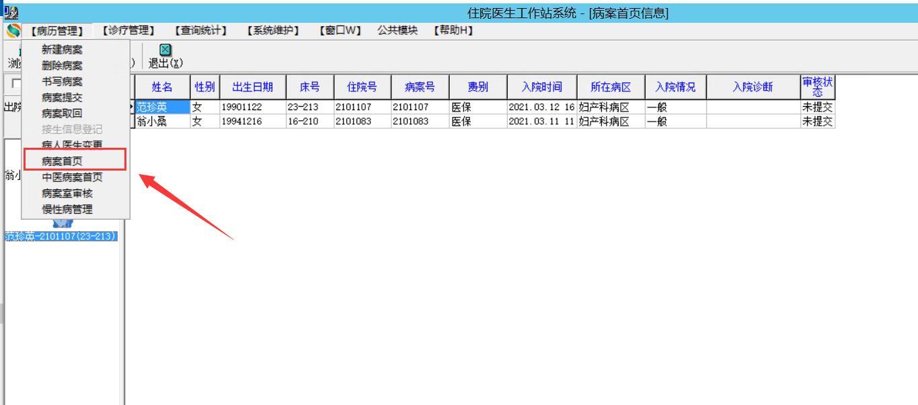
Task: Click 一般 cell in 翁小桑 row
Action: coord(675,122)
